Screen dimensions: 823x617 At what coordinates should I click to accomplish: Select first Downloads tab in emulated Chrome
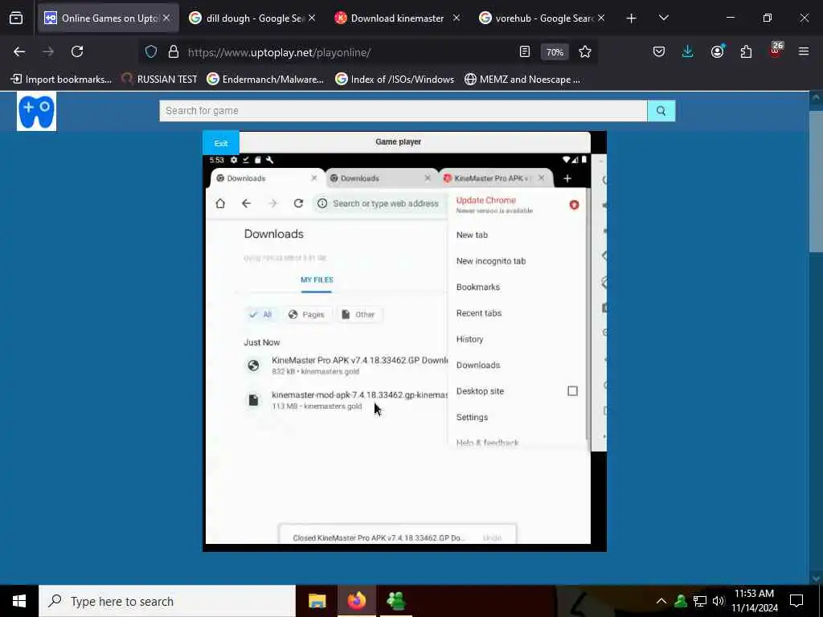tap(263, 178)
